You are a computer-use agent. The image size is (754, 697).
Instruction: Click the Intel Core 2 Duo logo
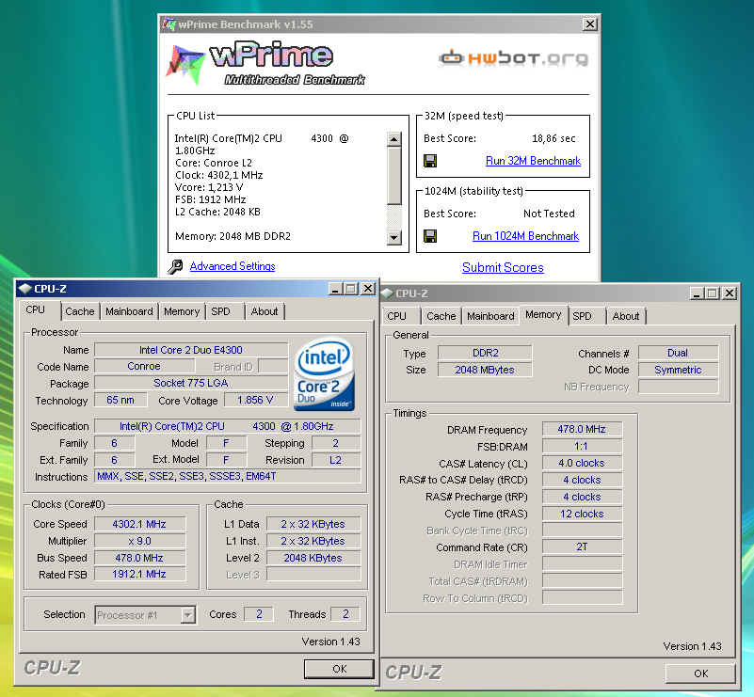pyautogui.click(x=324, y=375)
